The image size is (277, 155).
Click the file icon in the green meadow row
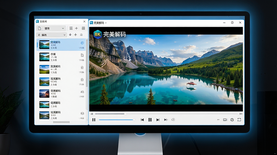pyautogui.click(x=82, y=67)
